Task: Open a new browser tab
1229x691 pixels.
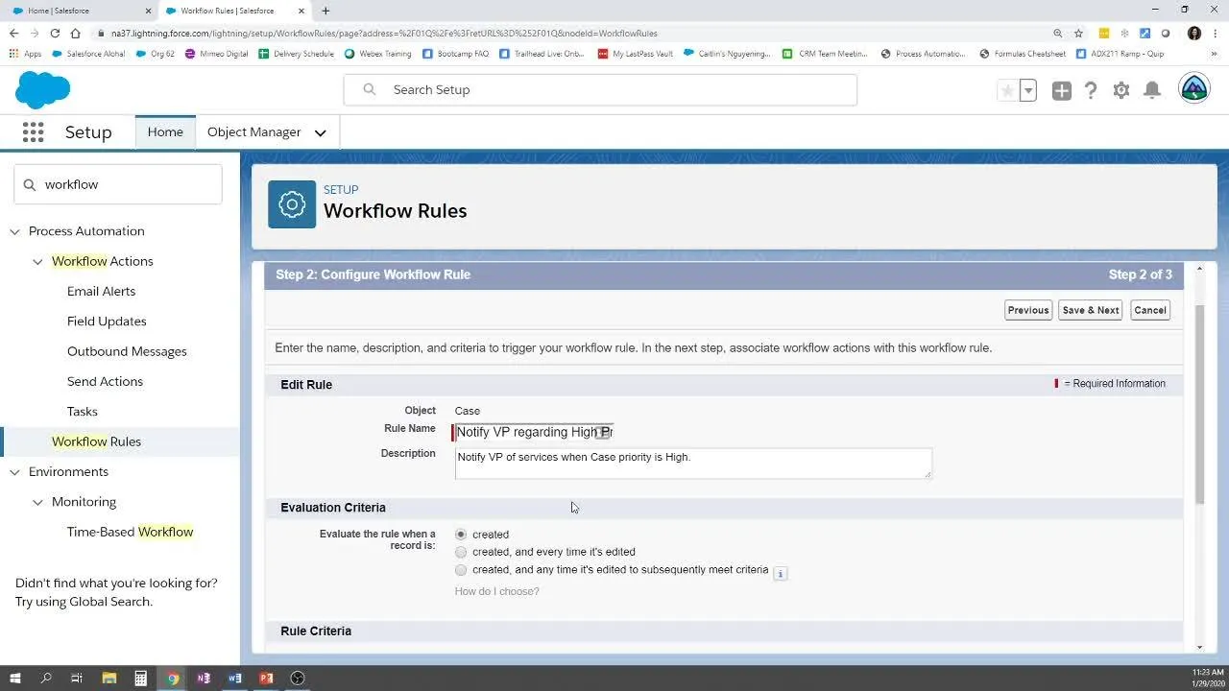Action: coord(325,11)
